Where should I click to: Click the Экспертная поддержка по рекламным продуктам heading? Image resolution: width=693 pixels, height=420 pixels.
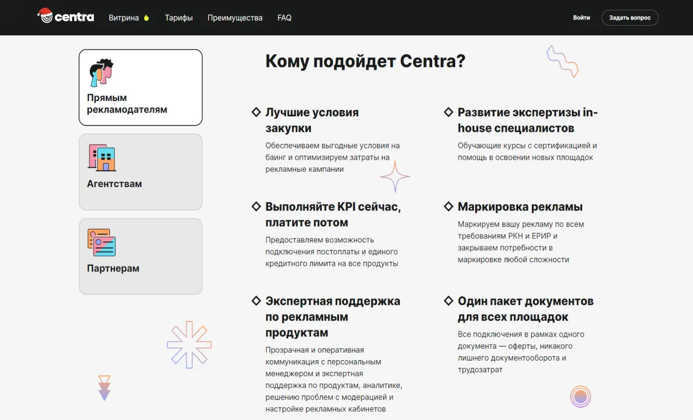pyautogui.click(x=333, y=317)
